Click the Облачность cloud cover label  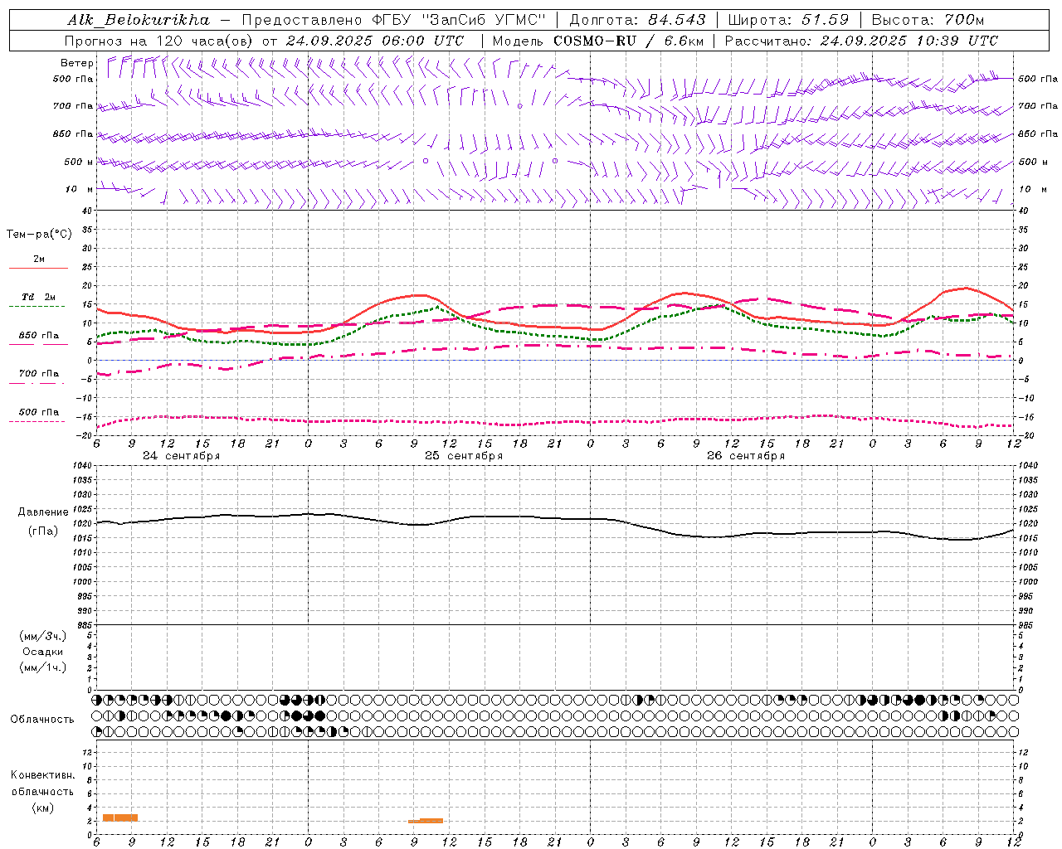[x=42, y=720]
